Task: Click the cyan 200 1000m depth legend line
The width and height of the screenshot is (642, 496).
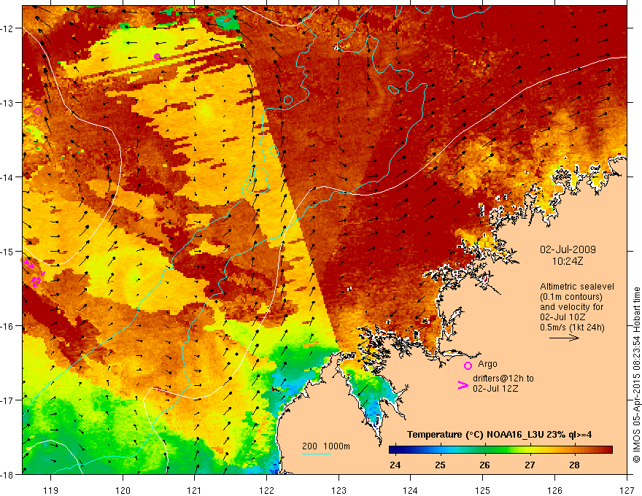Action: (x=317, y=454)
